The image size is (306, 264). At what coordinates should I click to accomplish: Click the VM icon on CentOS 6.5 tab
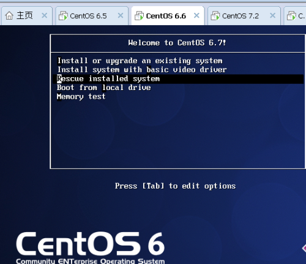click(63, 16)
